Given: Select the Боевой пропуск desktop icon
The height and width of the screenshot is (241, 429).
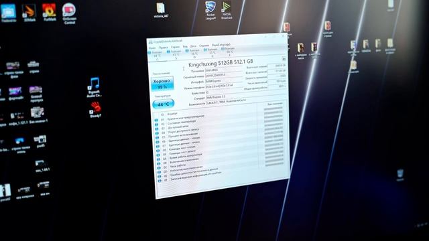Looking at the screenshot, I should click(x=36, y=94).
